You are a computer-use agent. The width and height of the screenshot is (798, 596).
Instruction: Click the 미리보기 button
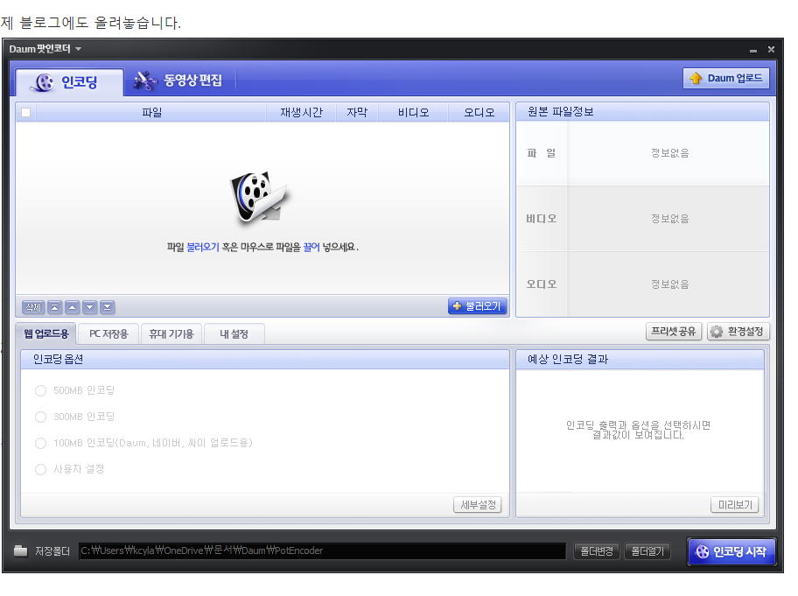[734, 505]
